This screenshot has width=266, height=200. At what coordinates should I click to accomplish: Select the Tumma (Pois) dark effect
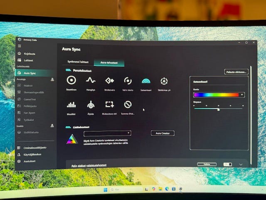[x=128, y=108]
